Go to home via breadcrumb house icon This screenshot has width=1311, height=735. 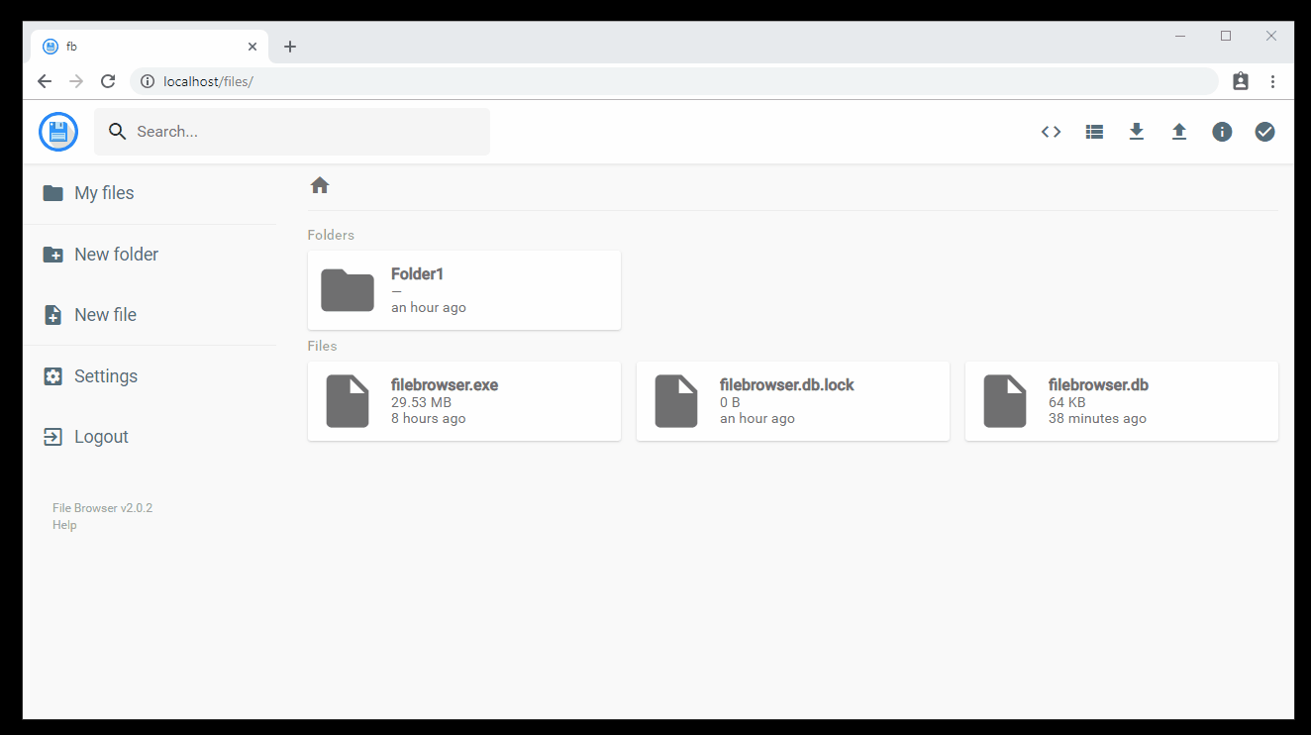[x=320, y=185]
